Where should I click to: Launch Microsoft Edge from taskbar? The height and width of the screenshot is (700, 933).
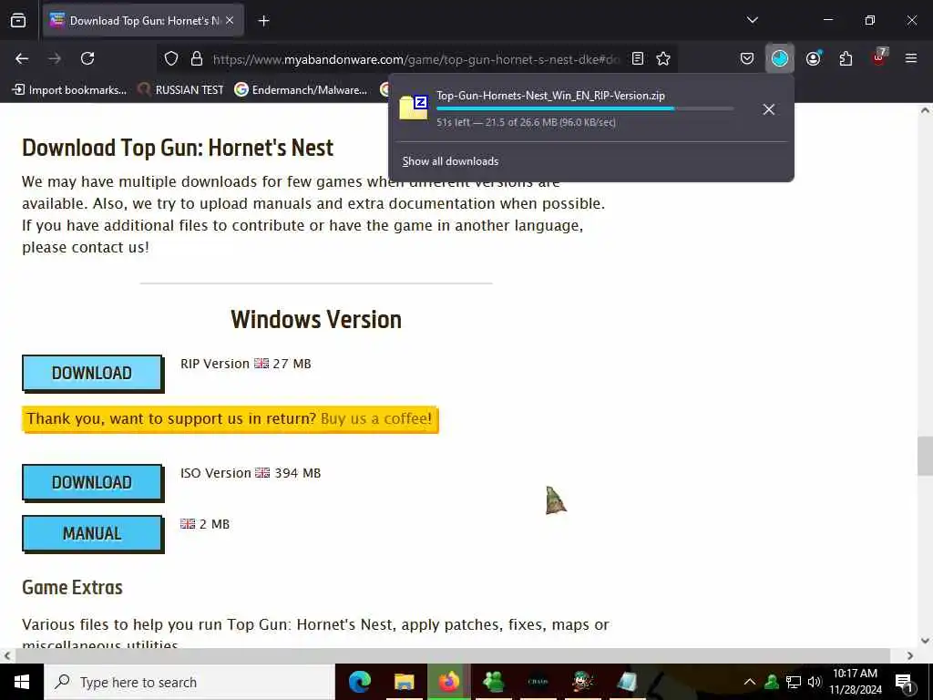coord(359,682)
